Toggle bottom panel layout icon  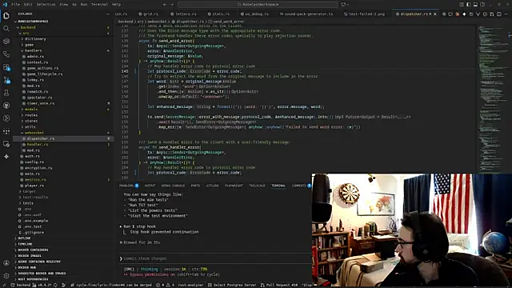coord(475,5)
